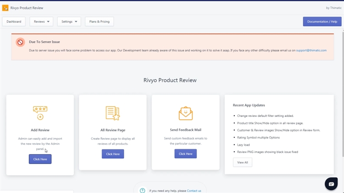Click 'Due To Server Issue' heading
This screenshot has height=193, width=344.
pos(44,42)
